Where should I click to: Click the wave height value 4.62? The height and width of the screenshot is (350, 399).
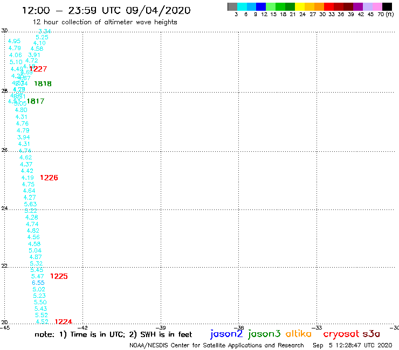click(26, 157)
